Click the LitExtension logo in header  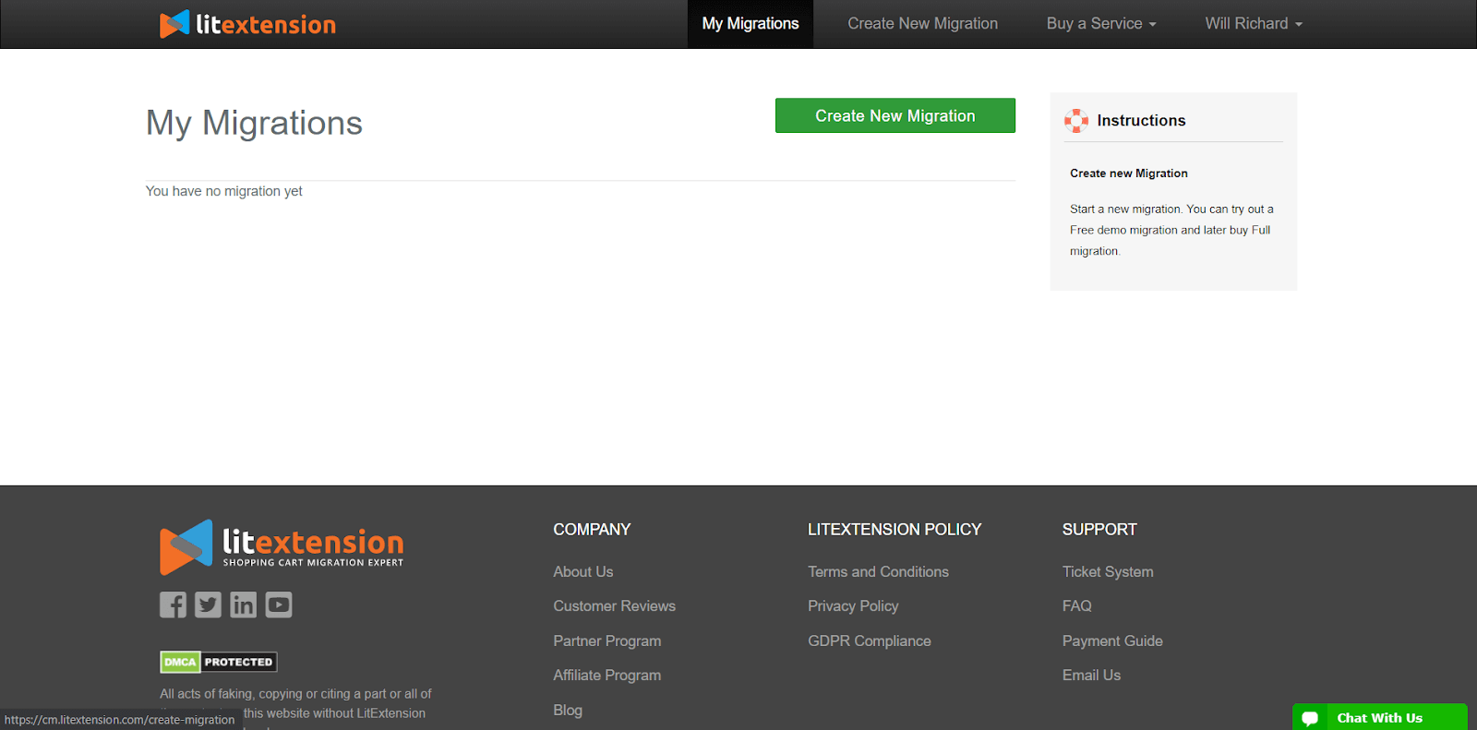click(x=247, y=24)
